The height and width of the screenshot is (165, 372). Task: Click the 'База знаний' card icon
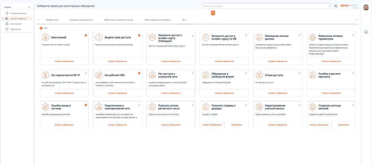46,37
